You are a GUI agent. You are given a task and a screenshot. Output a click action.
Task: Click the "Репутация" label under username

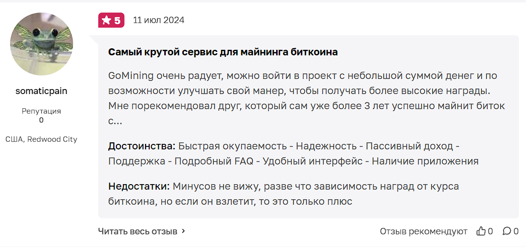pyautogui.click(x=41, y=111)
